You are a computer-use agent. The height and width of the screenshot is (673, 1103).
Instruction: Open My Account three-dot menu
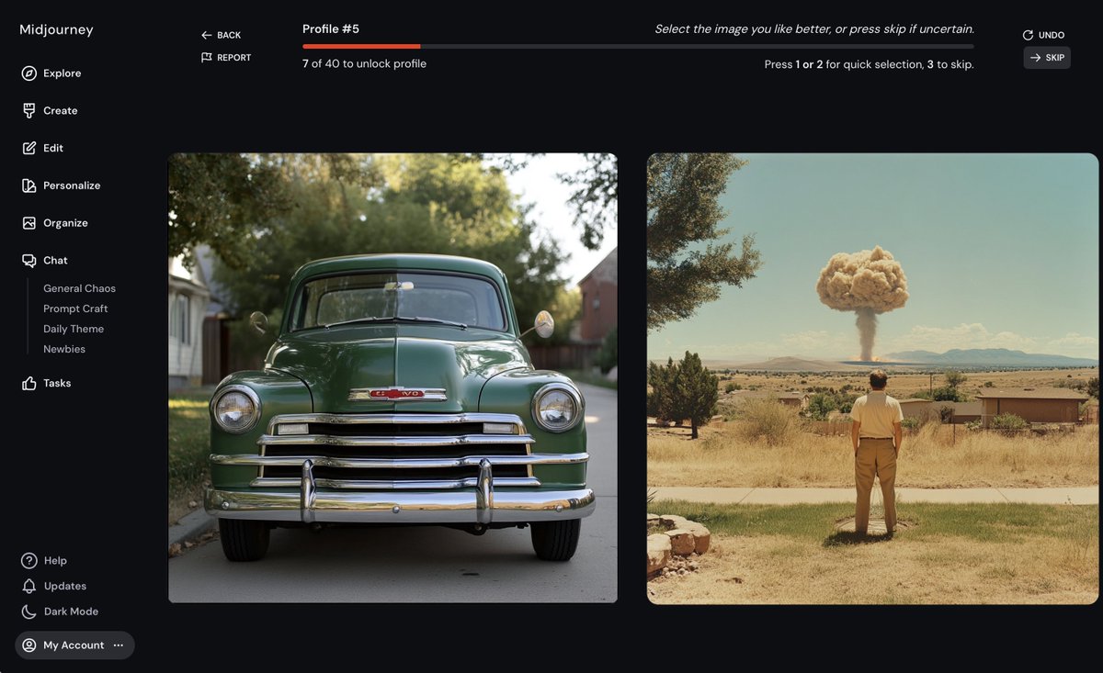click(119, 645)
